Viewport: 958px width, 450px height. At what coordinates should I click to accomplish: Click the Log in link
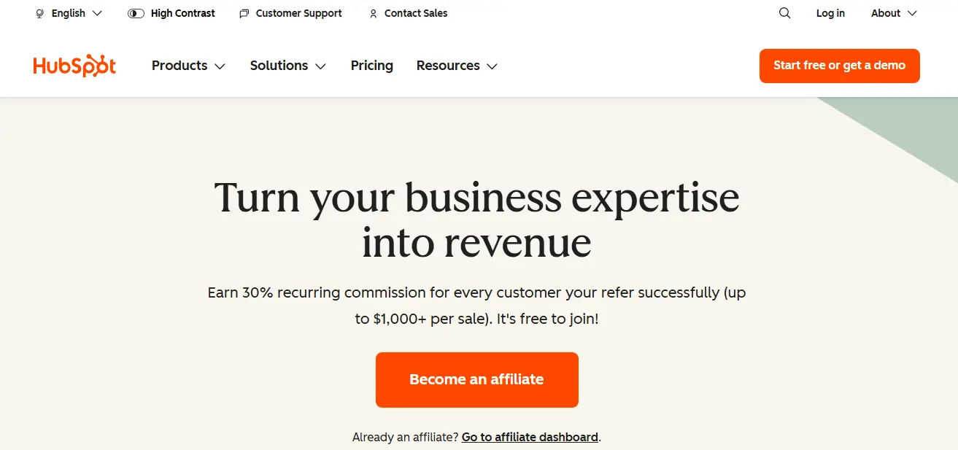[x=830, y=13]
